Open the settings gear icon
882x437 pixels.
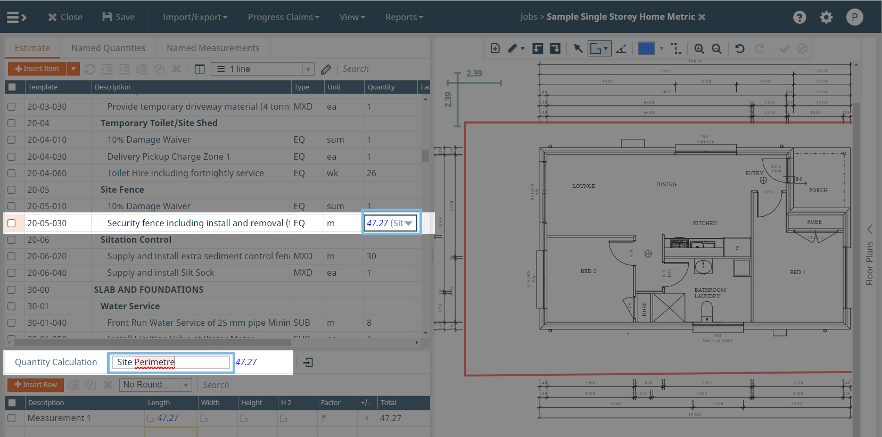pos(826,18)
